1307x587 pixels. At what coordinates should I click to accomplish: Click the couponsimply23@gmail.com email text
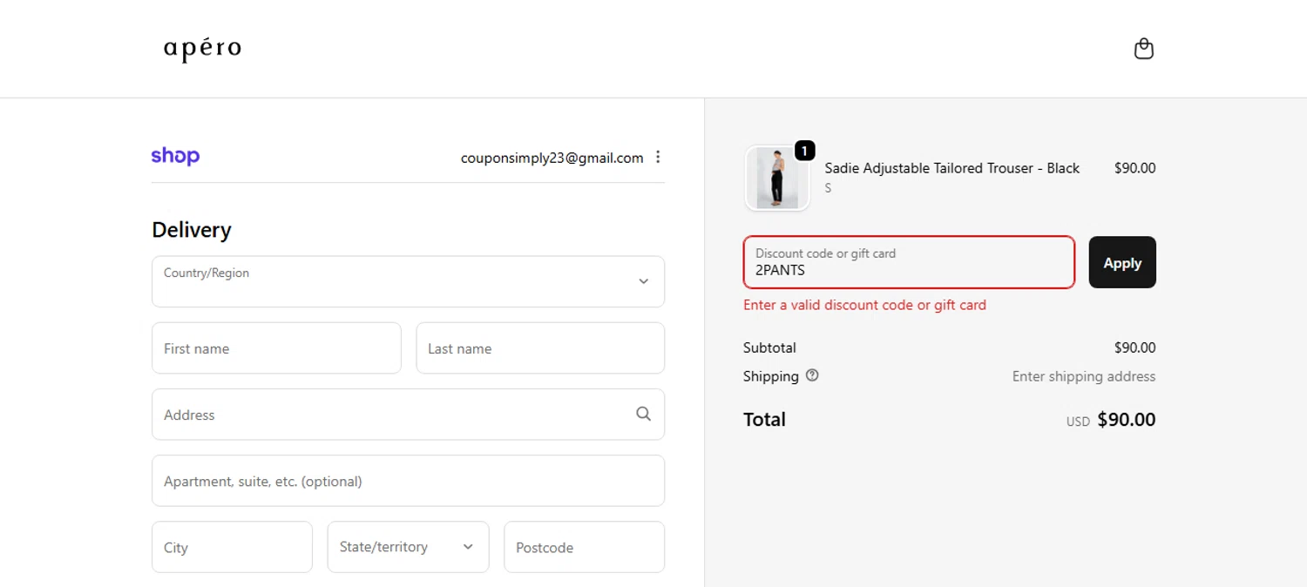click(x=552, y=158)
